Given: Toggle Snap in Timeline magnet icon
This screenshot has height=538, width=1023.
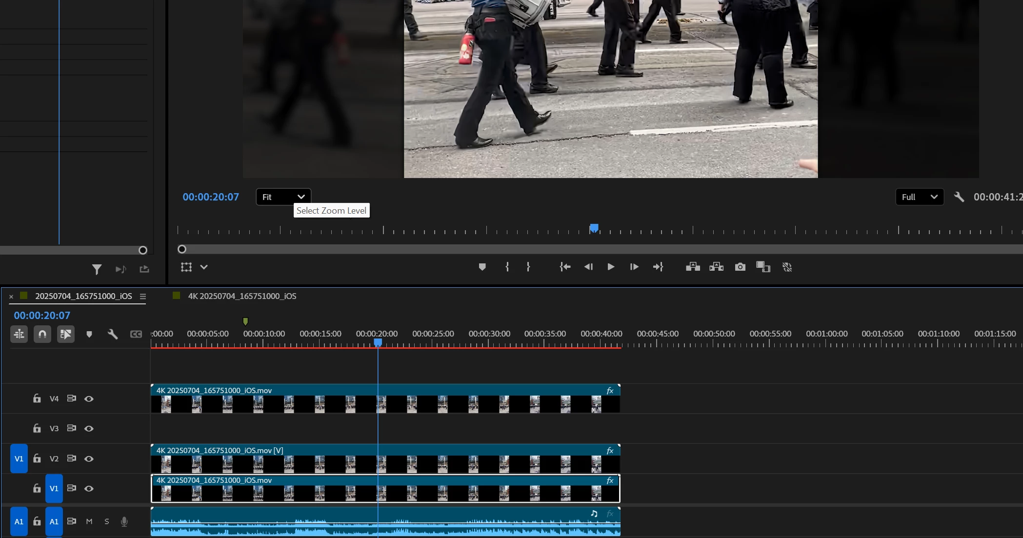Looking at the screenshot, I should click(42, 334).
